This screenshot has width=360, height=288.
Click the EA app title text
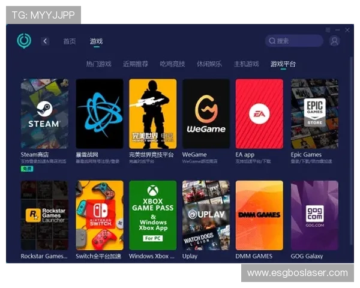tap(245, 155)
